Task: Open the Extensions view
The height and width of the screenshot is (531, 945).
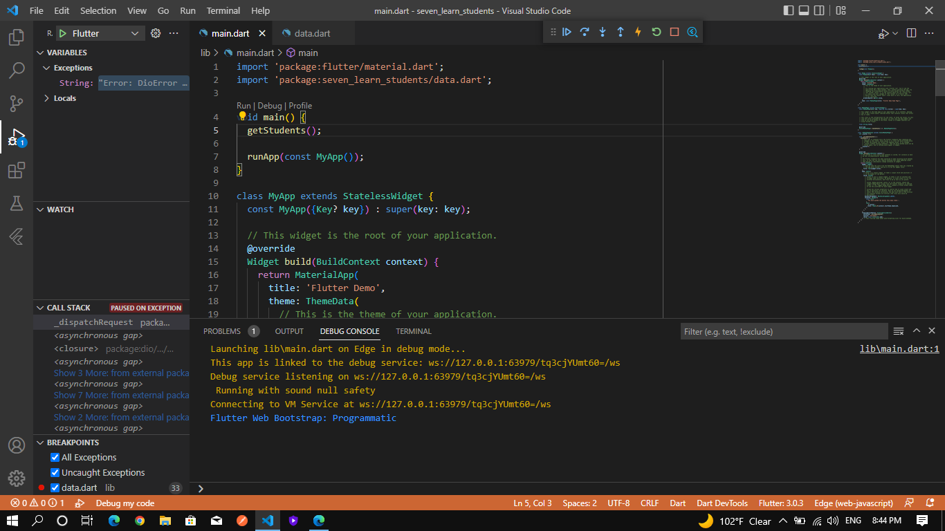Action: click(x=17, y=170)
